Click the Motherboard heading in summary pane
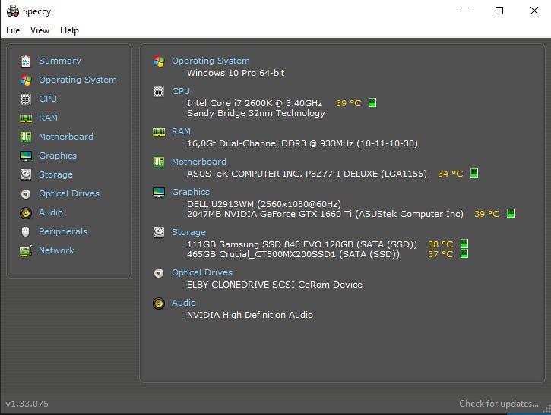Image resolution: width=551 pixels, height=415 pixels. [x=199, y=162]
